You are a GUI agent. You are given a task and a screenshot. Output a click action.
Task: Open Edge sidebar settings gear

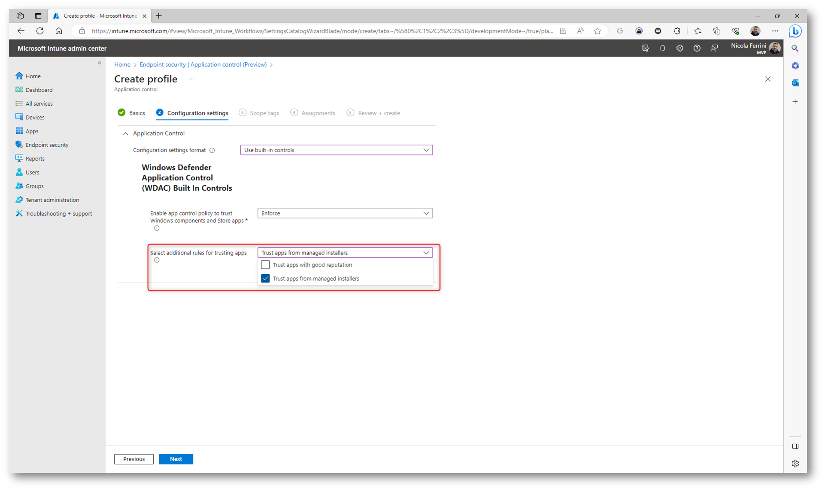[x=795, y=464]
